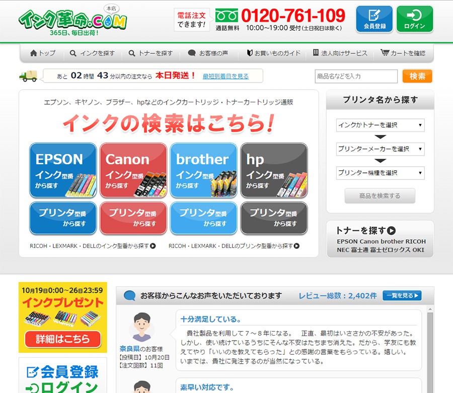Image resolution: width=453 pixels, height=393 pixels.
Task: Click the free-dial phone icon
Action: [x=226, y=16]
